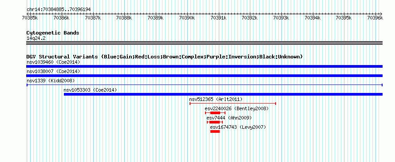Click the blue bar under nsv1039460
This screenshot has height=162, width=395.
[204, 66]
